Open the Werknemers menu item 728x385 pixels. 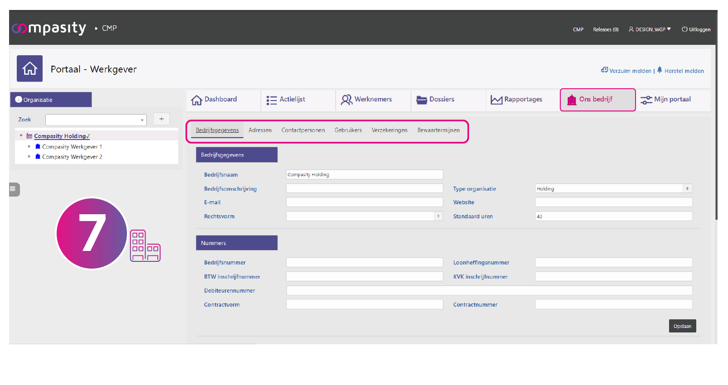(x=374, y=100)
